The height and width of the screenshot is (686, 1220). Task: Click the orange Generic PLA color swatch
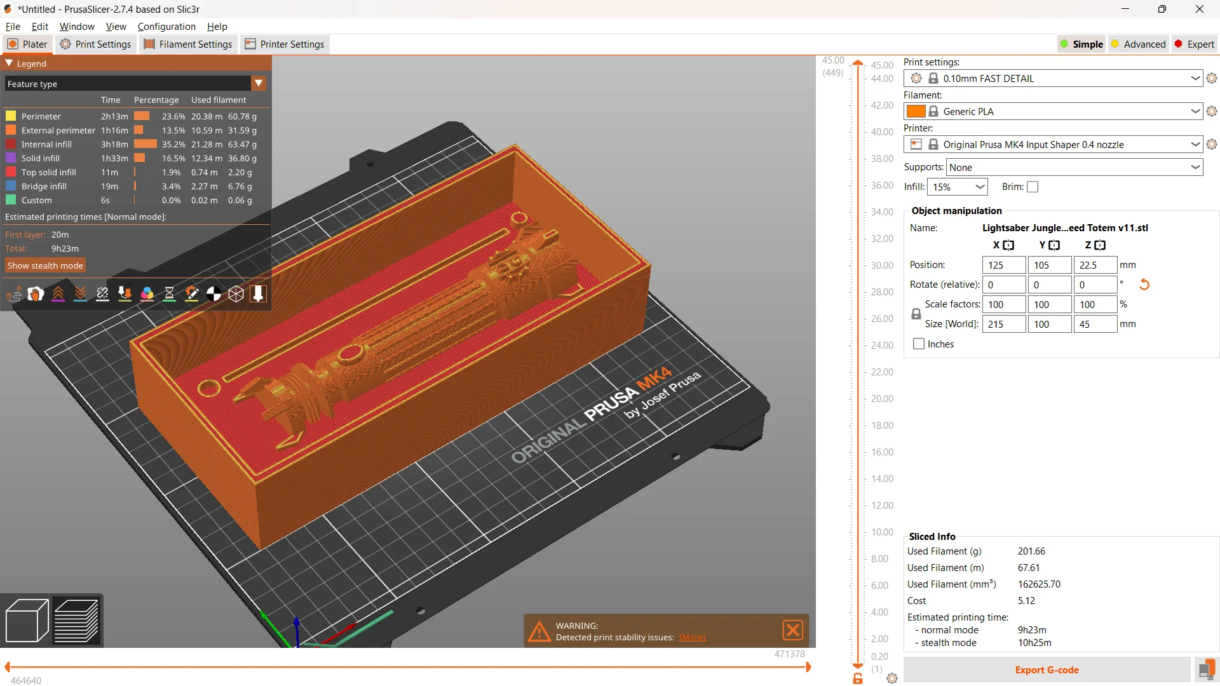[x=916, y=111]
